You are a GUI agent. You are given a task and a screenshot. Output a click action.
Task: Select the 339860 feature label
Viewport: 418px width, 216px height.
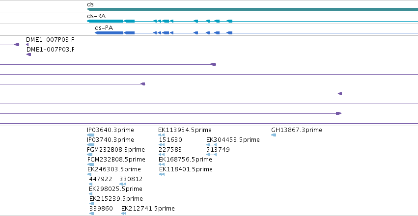click(101, 209)
